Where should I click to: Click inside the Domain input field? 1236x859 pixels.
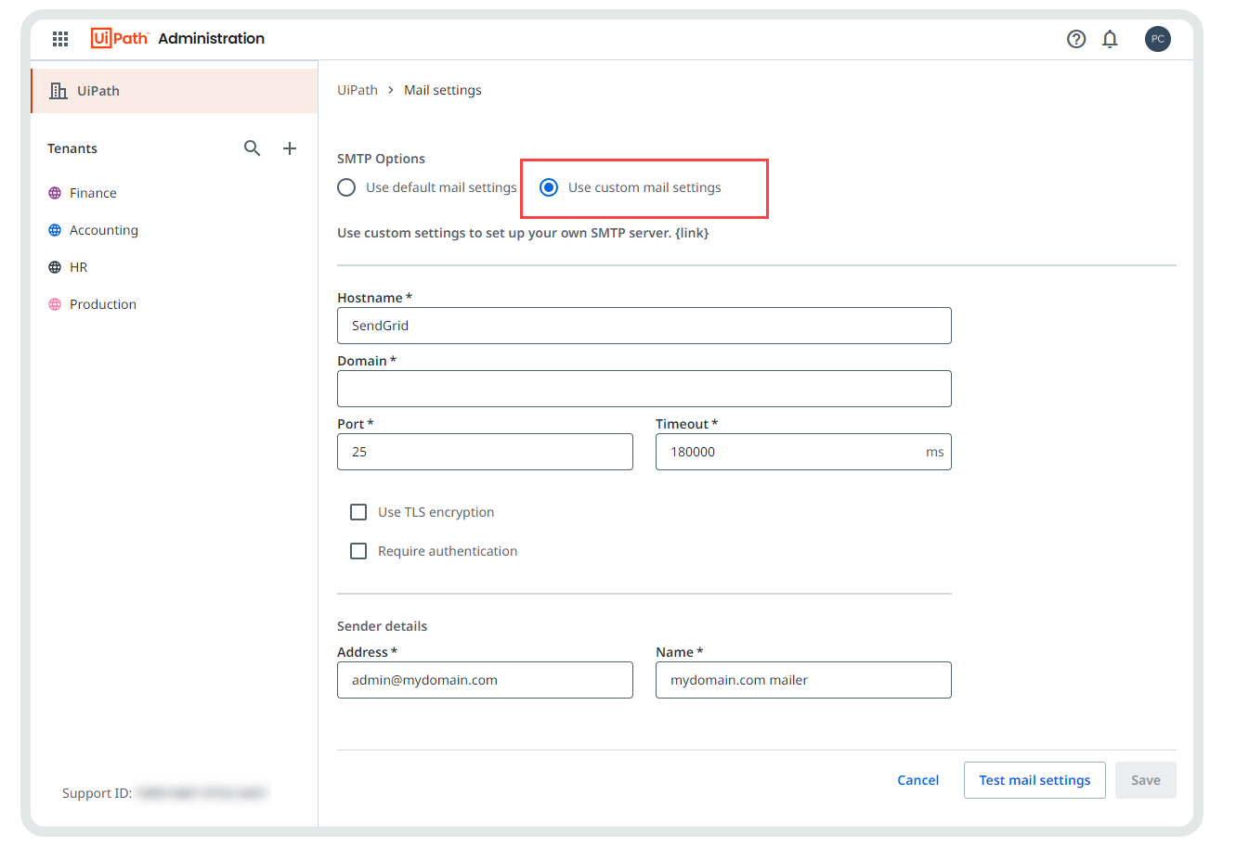coord(644,389)
